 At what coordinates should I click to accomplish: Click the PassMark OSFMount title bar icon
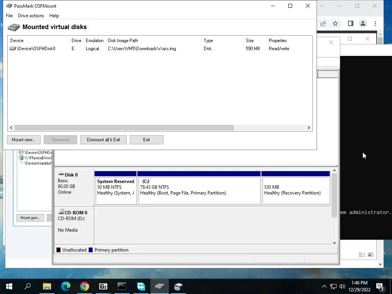tap(9, 6)
